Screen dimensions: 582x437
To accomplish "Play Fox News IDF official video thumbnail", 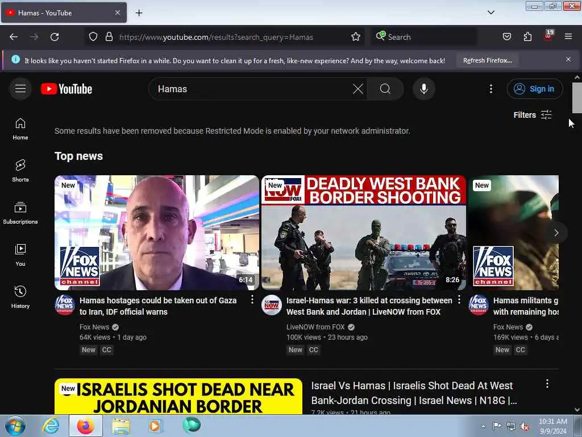I will click(157, 233).
